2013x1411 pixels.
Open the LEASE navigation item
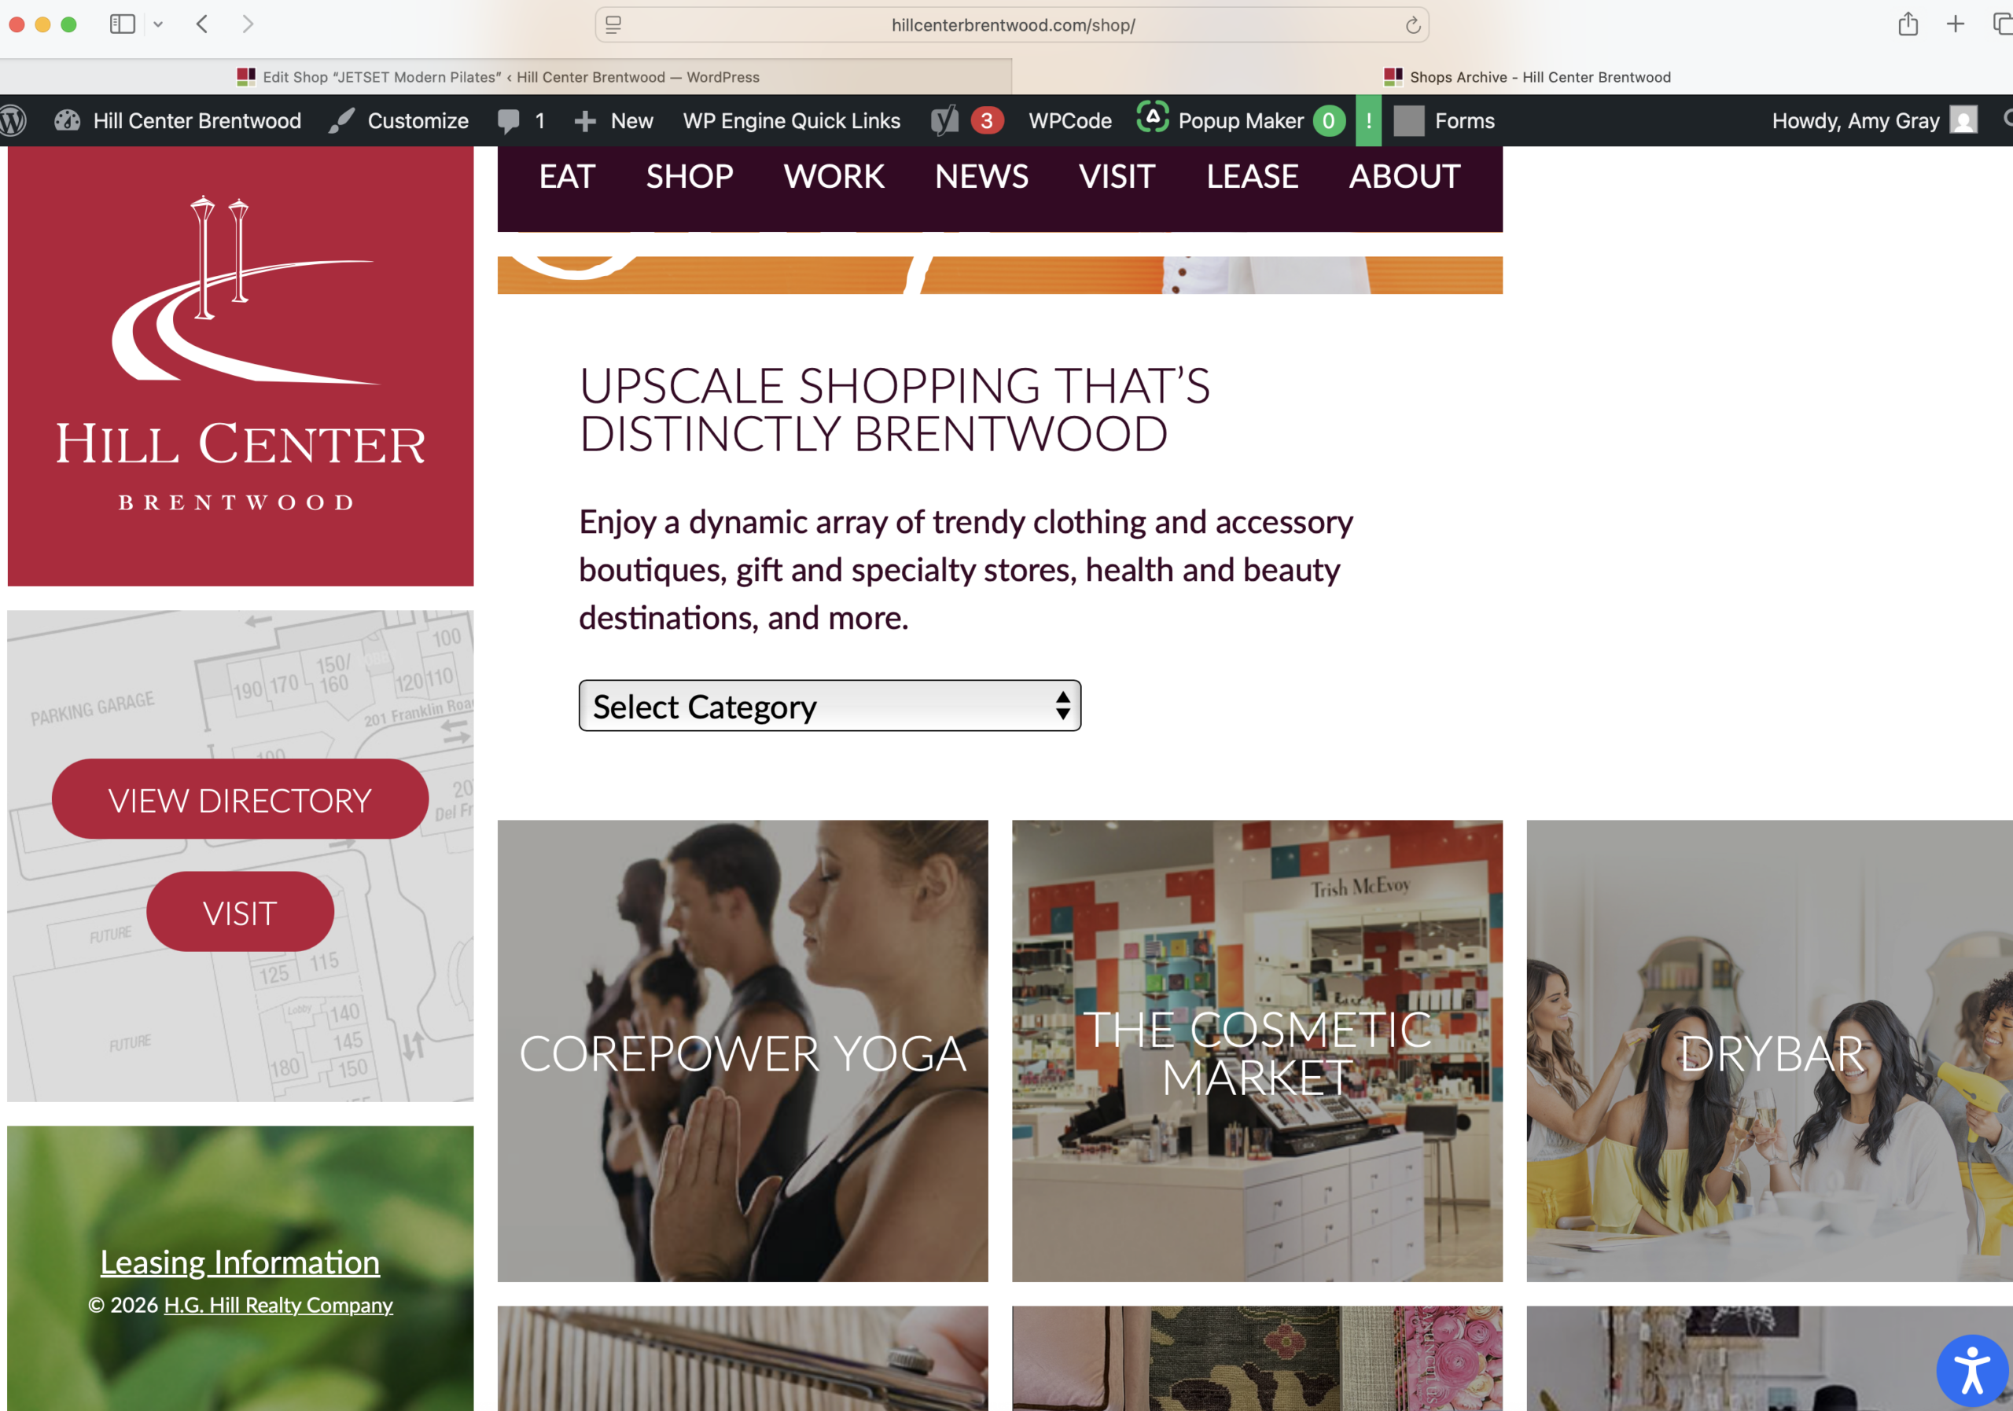coord(1252,176)
